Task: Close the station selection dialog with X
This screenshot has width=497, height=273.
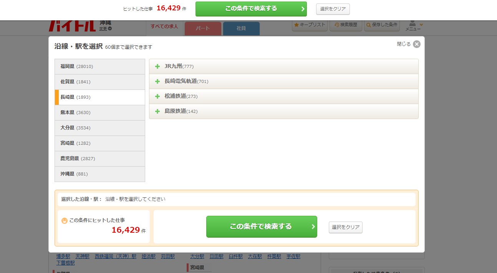Action: pos(417,44)
